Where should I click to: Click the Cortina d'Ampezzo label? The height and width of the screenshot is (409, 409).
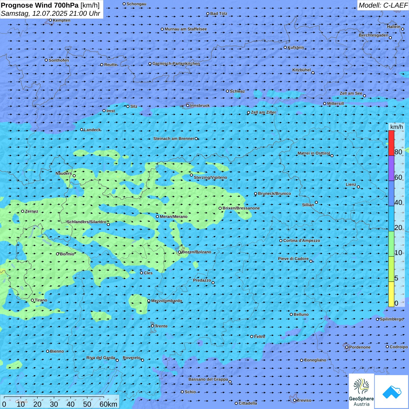[301, 240]
